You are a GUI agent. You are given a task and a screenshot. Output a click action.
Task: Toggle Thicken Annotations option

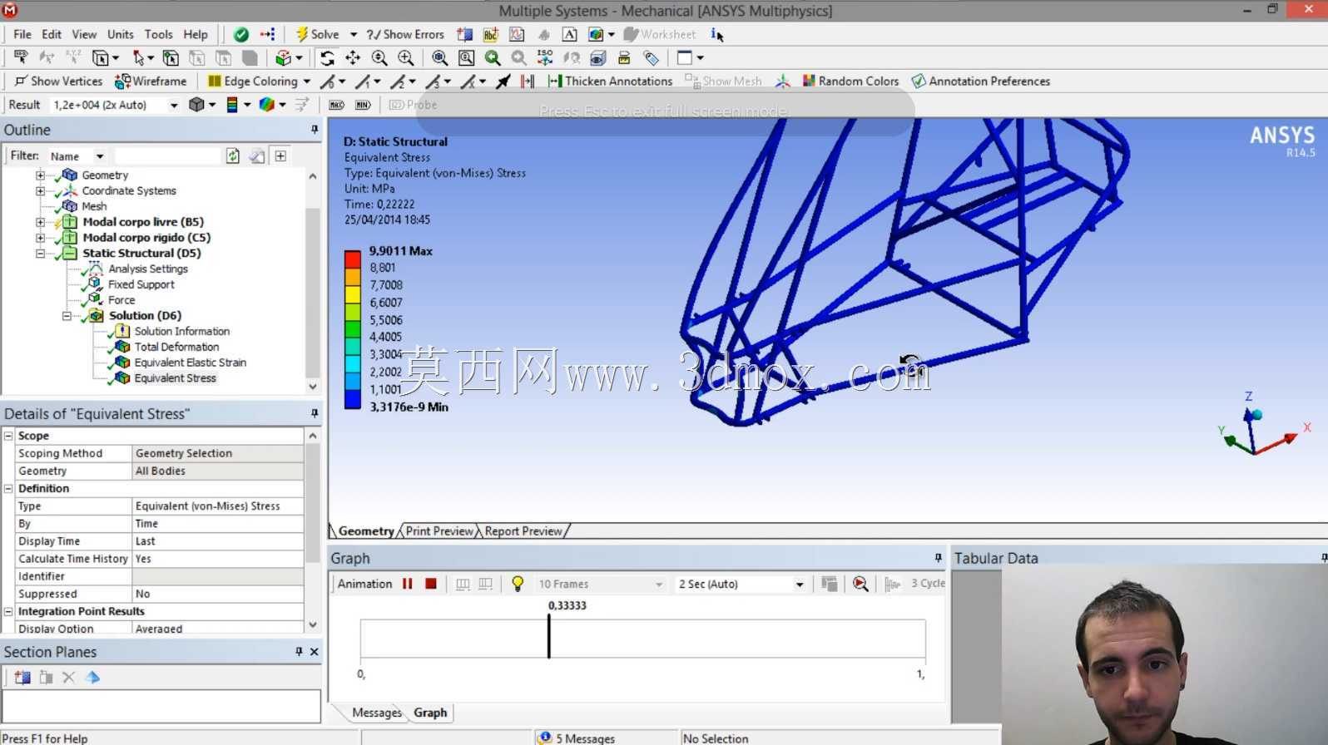point(610,81)
